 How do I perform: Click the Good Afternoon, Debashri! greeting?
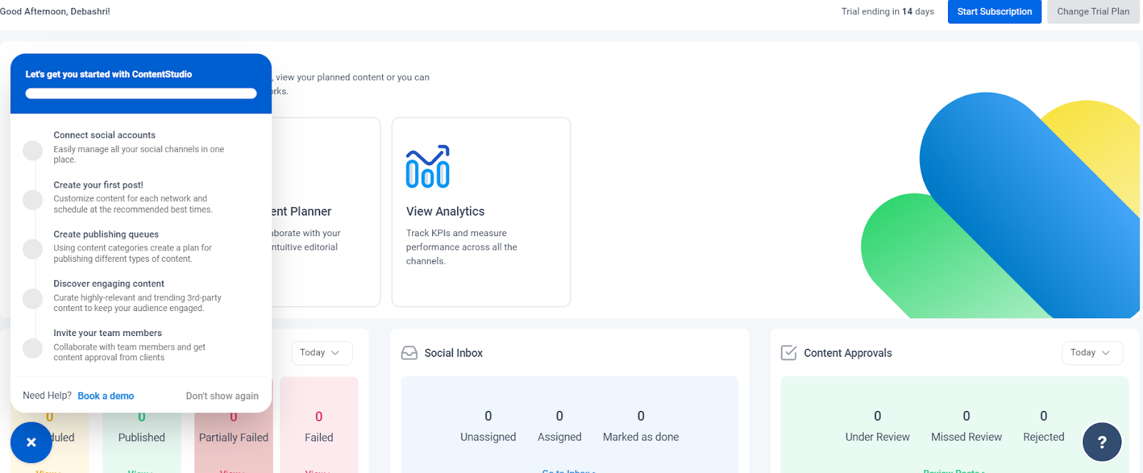(x=55, y=11)
